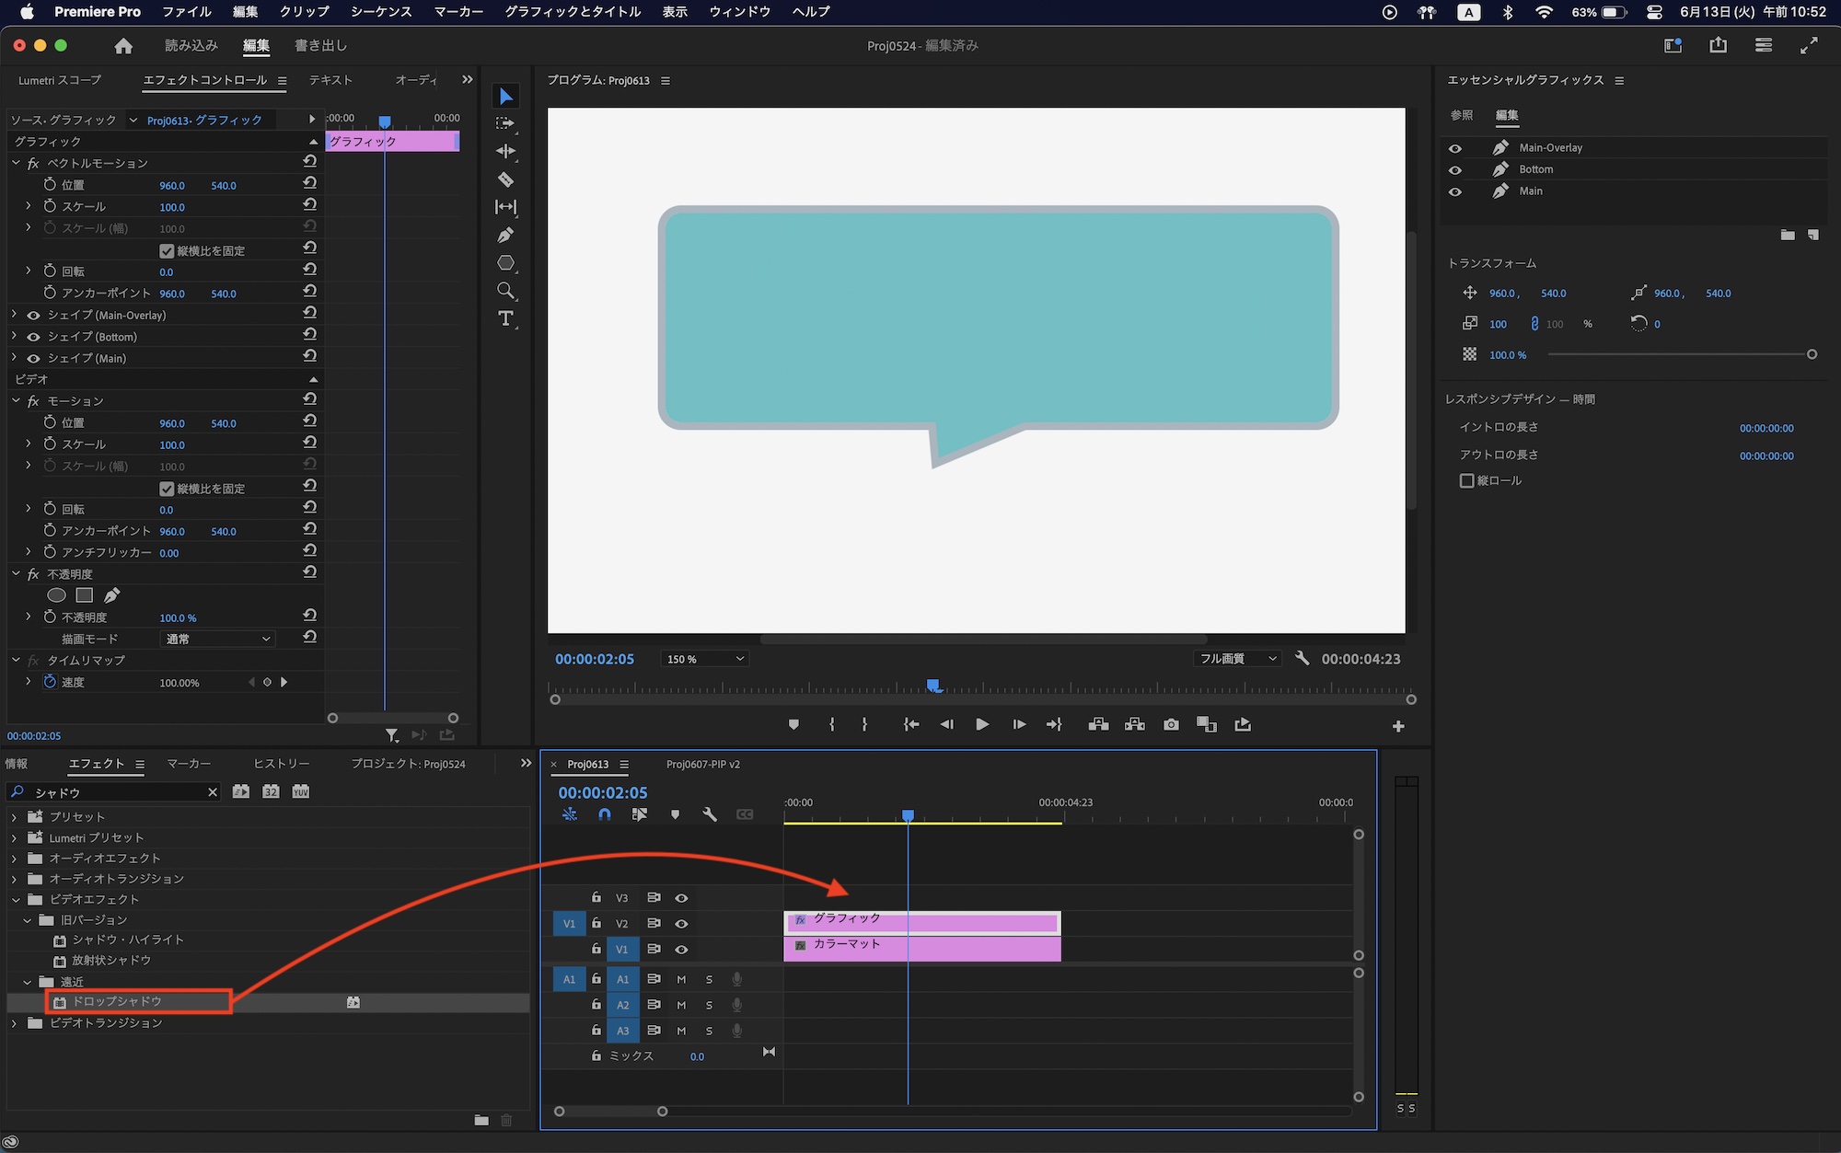Screen dimensions: 1841x1153
Task: Toggle timeline snapping magnet icon
Action: [604, 814]
